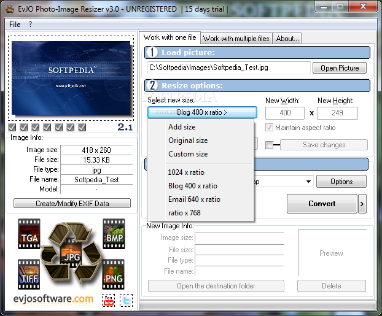Click the app icon in title bar
Image resolution: width=382 pixels, height=316 pixels.
(x=10, y=9)
